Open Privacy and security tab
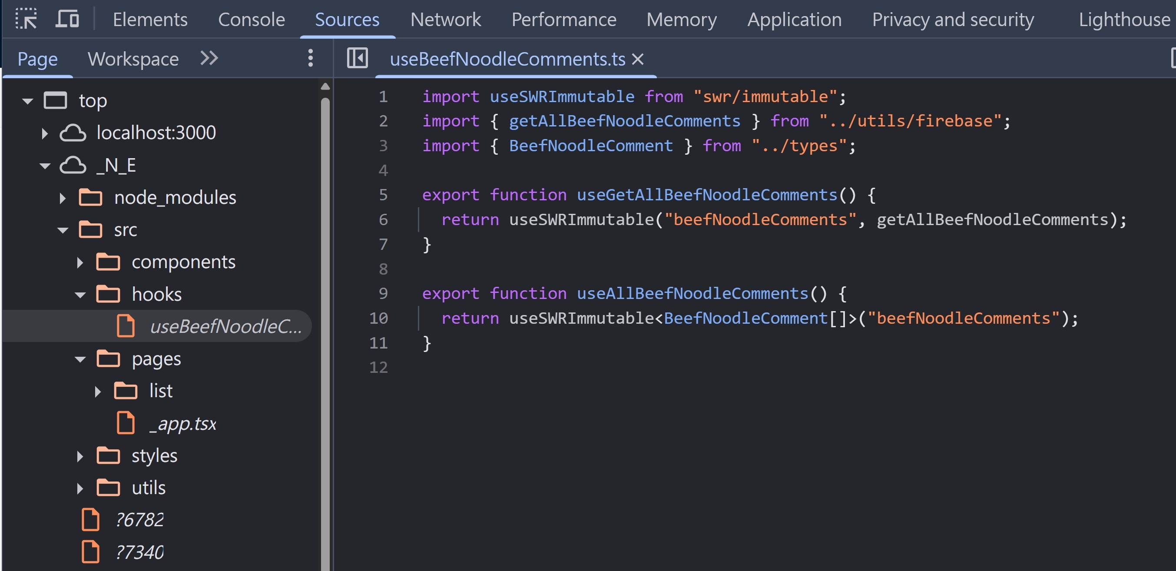Viewport: 1176px width, 571px height. point(953,20)
